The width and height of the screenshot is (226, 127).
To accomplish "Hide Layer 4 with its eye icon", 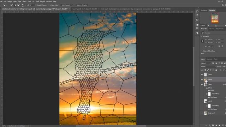I will pyautogui.click(x=202, y=79).
